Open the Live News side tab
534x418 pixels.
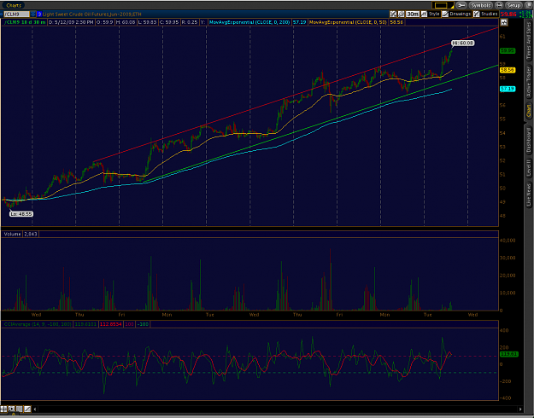pyautogui.click(x=529, y=194)
